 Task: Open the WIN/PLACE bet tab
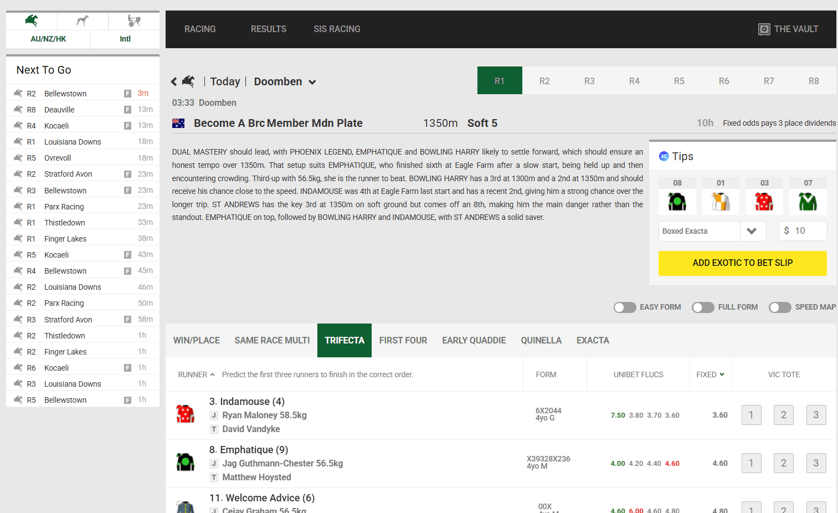pyautogui.click(x=197, y=340)
